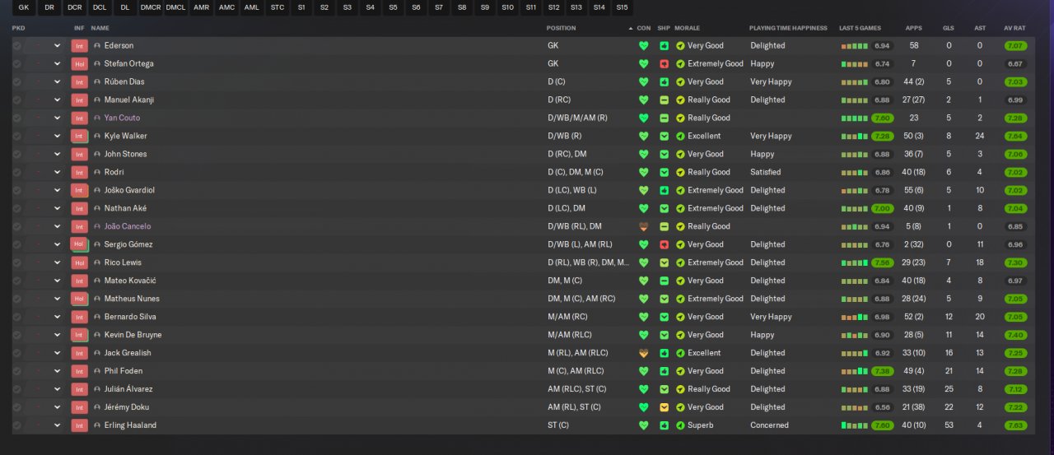Click João Cancelo's brown condition heart icon
This screenshot has height=455, width=1054.
coord(644,227)
